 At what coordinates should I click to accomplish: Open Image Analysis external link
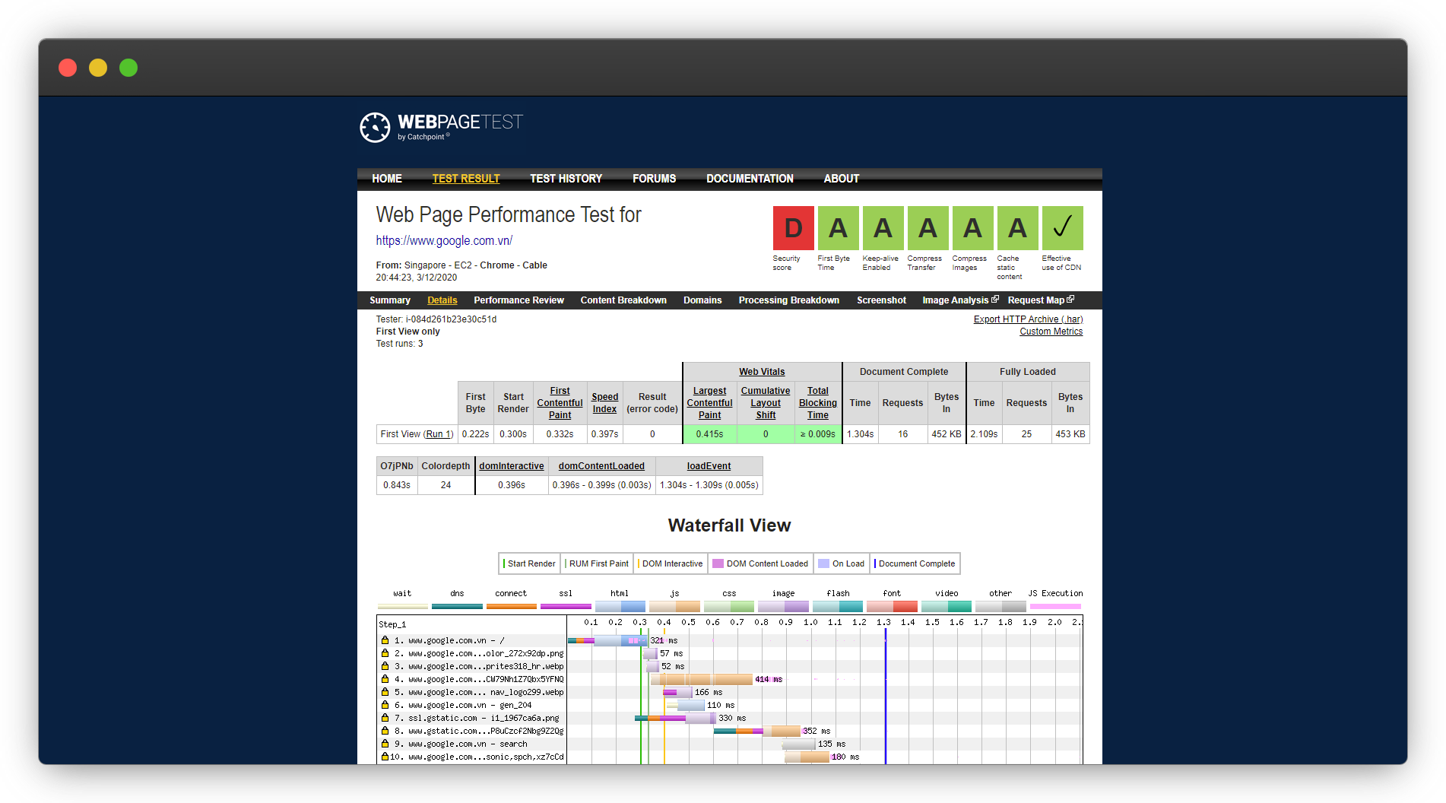pos(960,300)
